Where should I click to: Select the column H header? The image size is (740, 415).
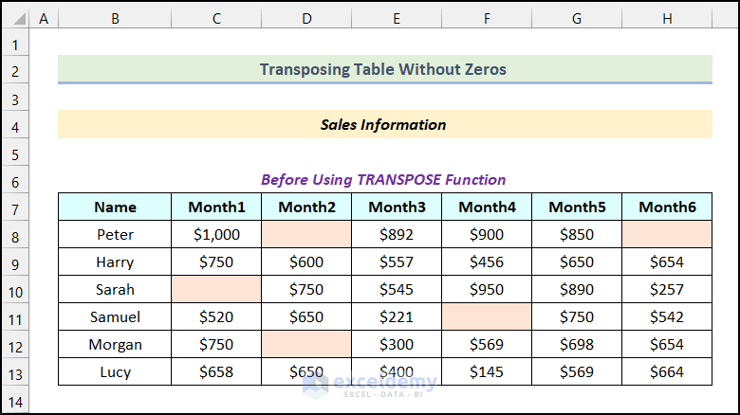667,18
